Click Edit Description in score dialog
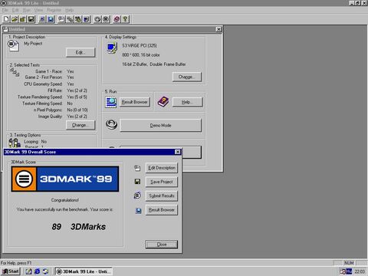This screenshot has height=276, width=368. click(x=162, y=168)
